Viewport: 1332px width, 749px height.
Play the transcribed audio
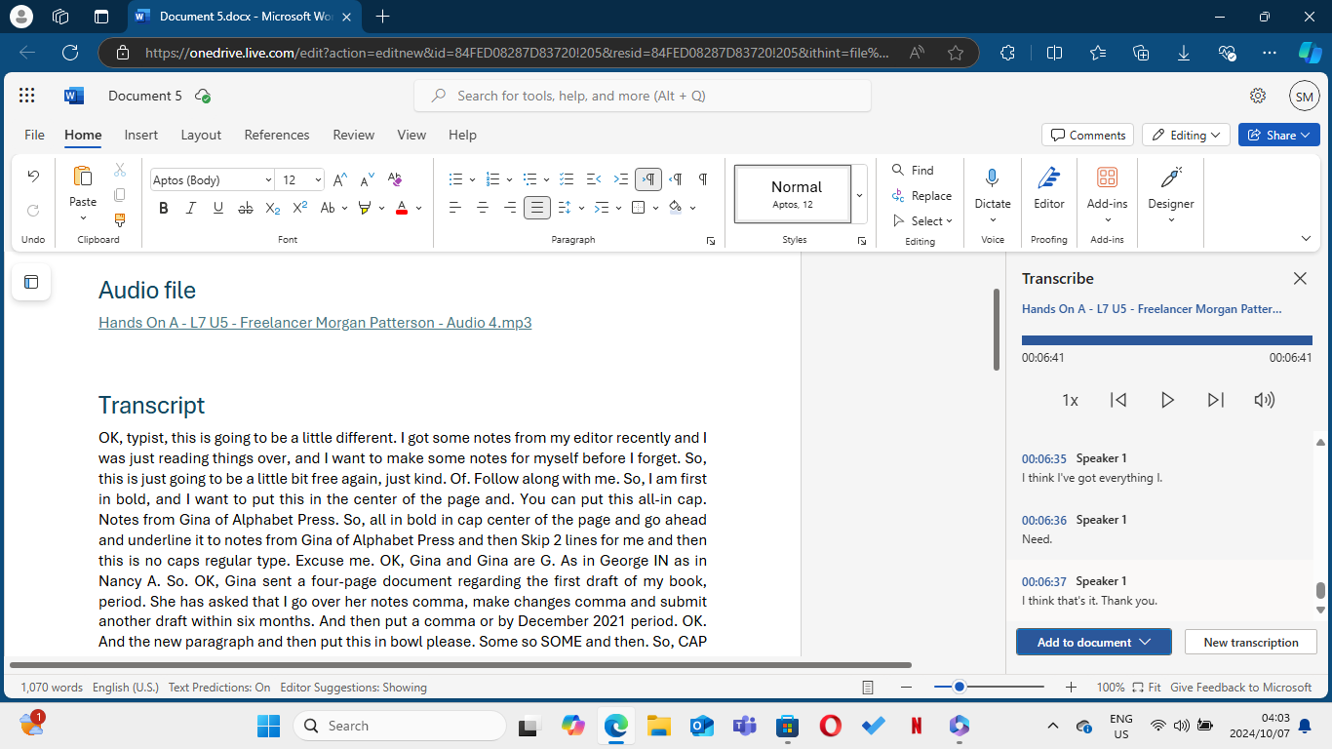1167,400
